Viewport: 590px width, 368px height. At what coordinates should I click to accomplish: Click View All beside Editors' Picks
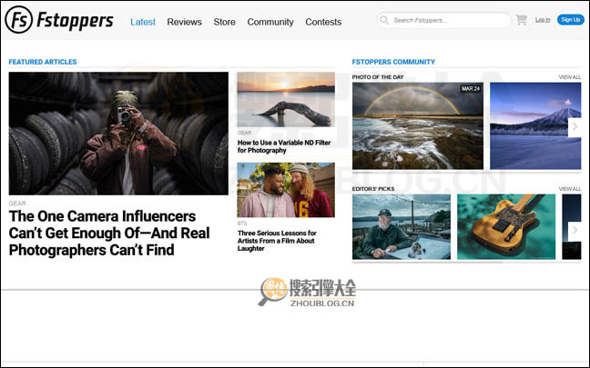point(569,189)
